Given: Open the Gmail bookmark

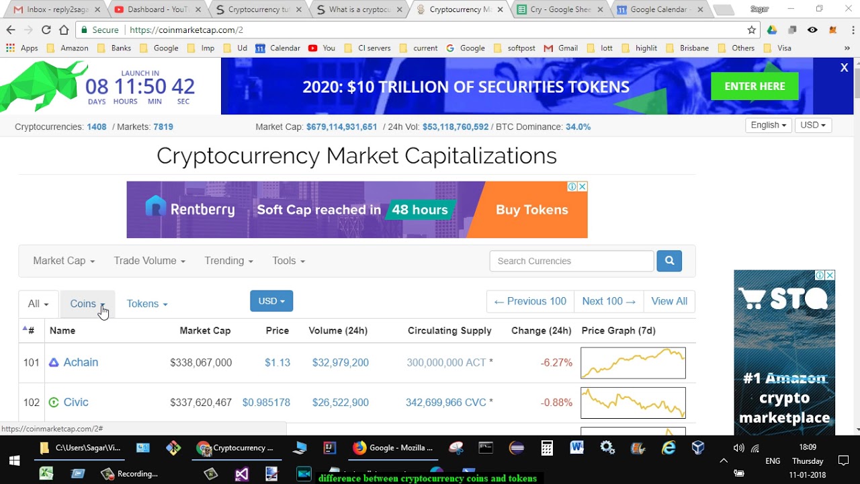Looking at the screenshot, I should point(560,48).
